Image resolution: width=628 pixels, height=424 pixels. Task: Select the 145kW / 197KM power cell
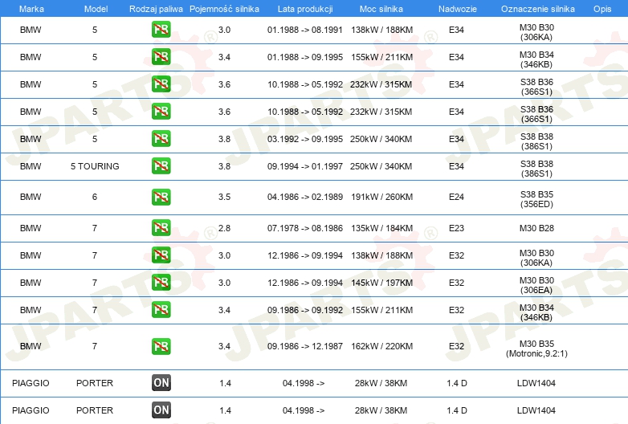pyautogui.click(x=381, y=283)
